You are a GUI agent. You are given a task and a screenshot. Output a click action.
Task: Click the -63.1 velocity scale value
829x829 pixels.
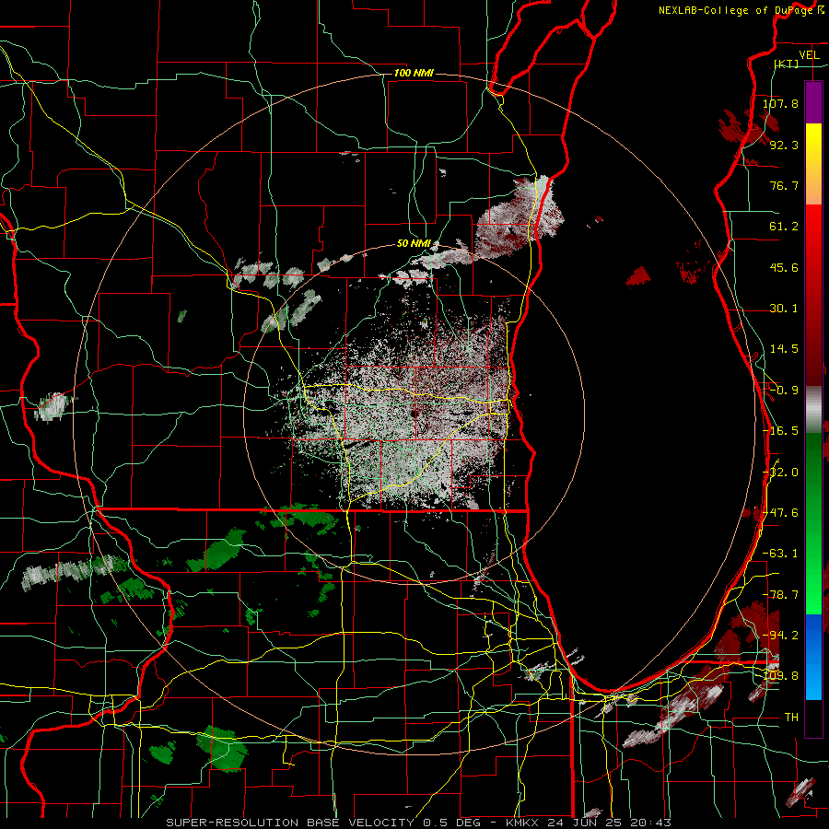780,554
